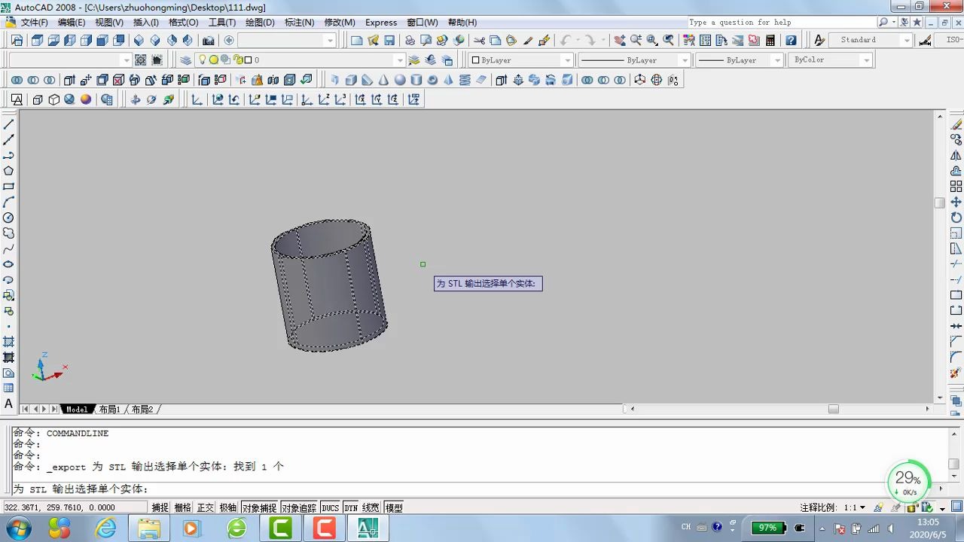Select the Circle draw tool
This screenshot has width=964, height=542.
9,218
